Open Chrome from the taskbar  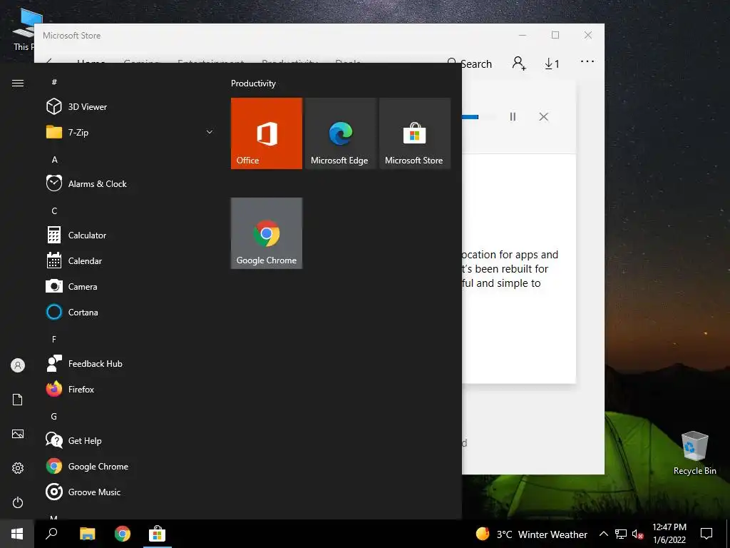[x=123, y=534]
